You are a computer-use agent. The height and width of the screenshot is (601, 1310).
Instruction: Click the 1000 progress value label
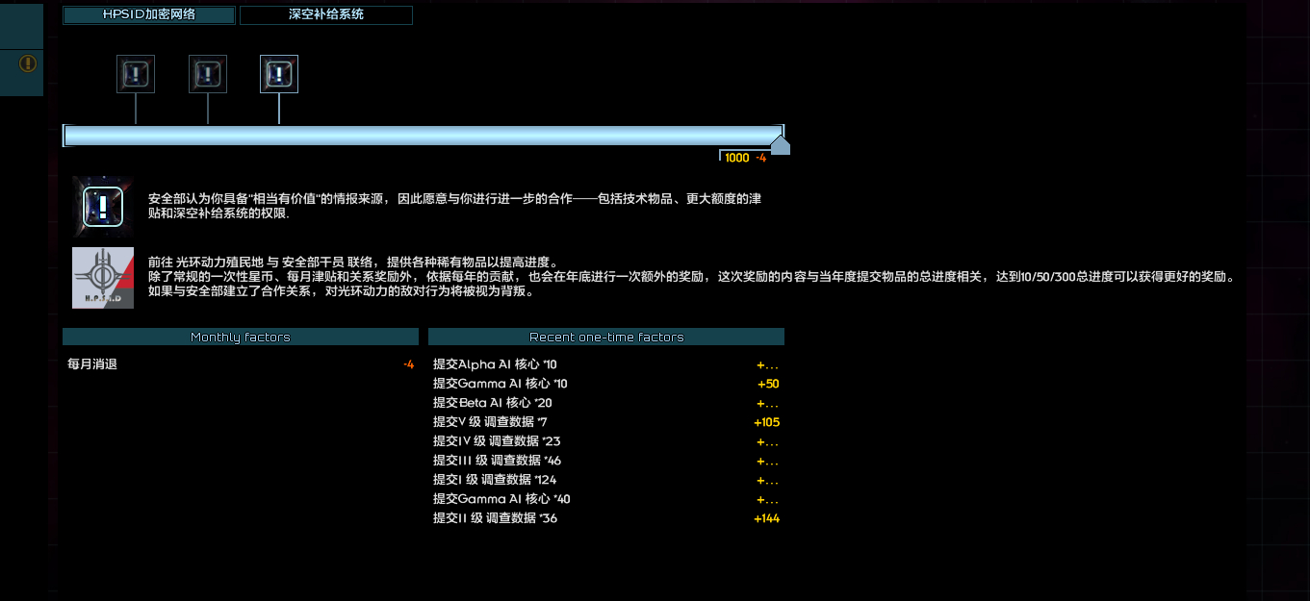[736, 158]
